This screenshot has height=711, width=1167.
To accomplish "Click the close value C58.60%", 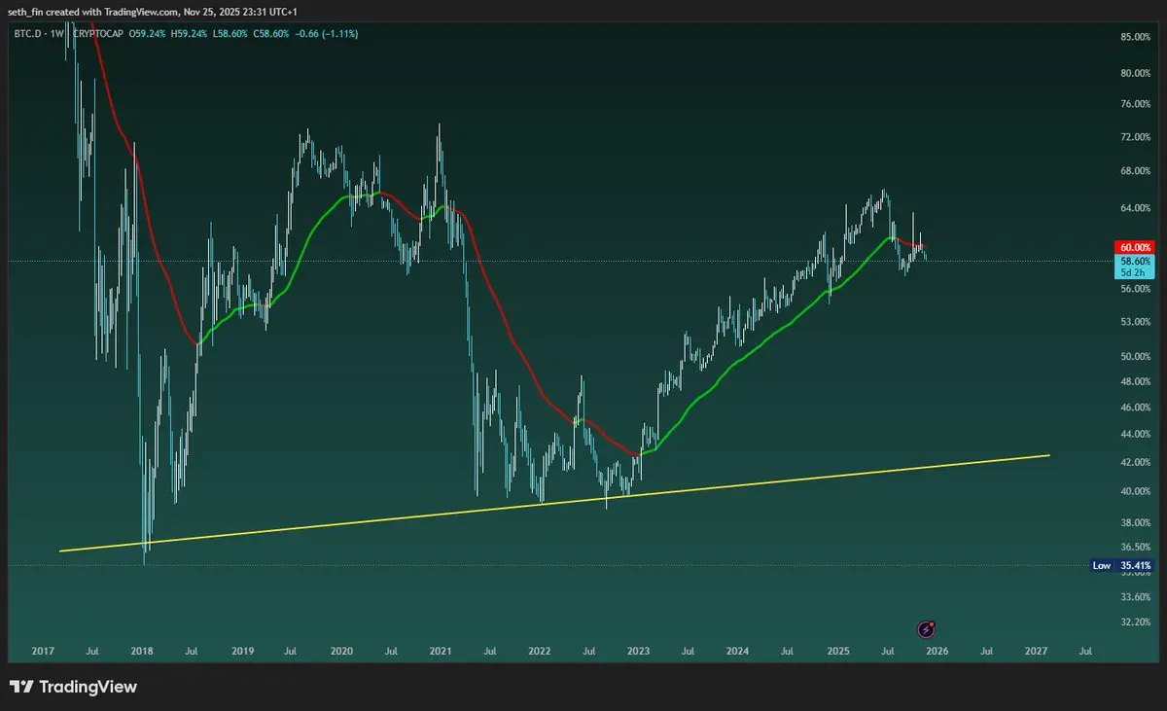I will (269, 33).
